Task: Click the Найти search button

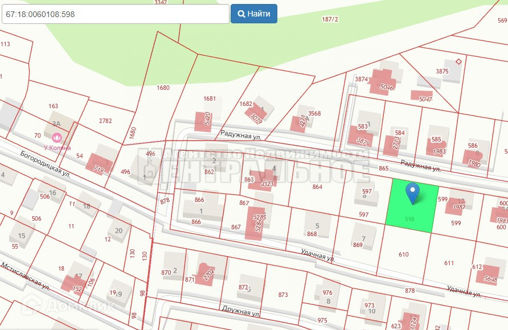Action: coord(254,14)
